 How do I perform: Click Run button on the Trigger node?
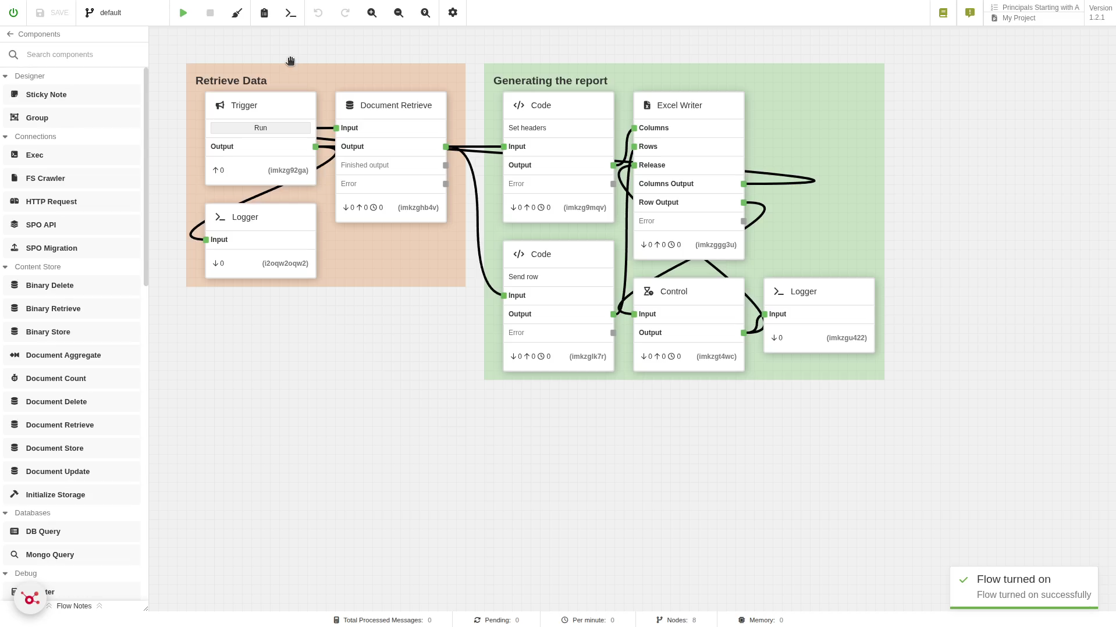pyautogui.click(x=261, y=128)
